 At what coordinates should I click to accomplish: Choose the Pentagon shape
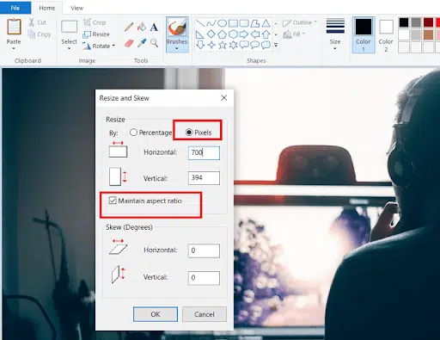(x=222, y=34)
